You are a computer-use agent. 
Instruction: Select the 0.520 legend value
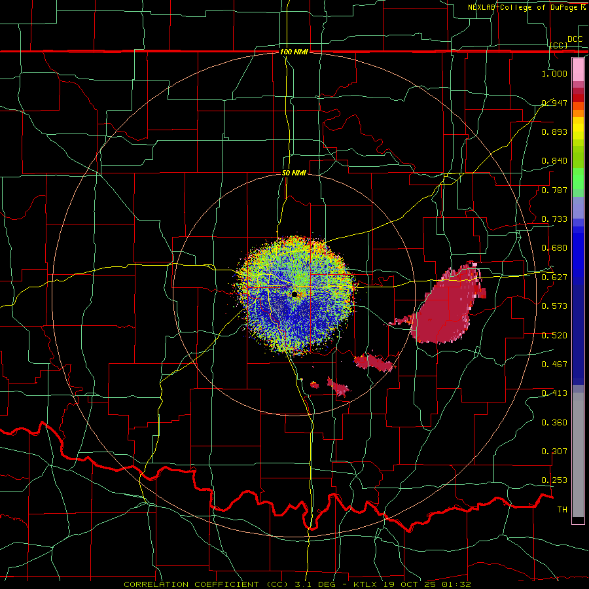pyautogui.click(x=554, y=335)
